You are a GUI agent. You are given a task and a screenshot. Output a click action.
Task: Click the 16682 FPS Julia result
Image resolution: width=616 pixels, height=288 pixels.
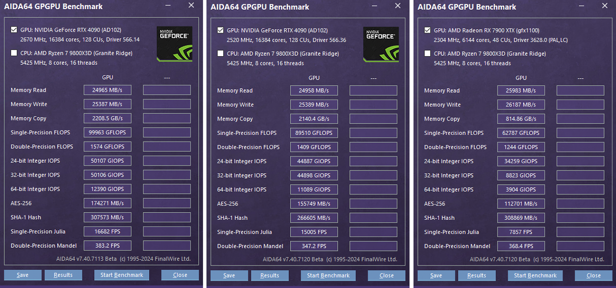107,231
